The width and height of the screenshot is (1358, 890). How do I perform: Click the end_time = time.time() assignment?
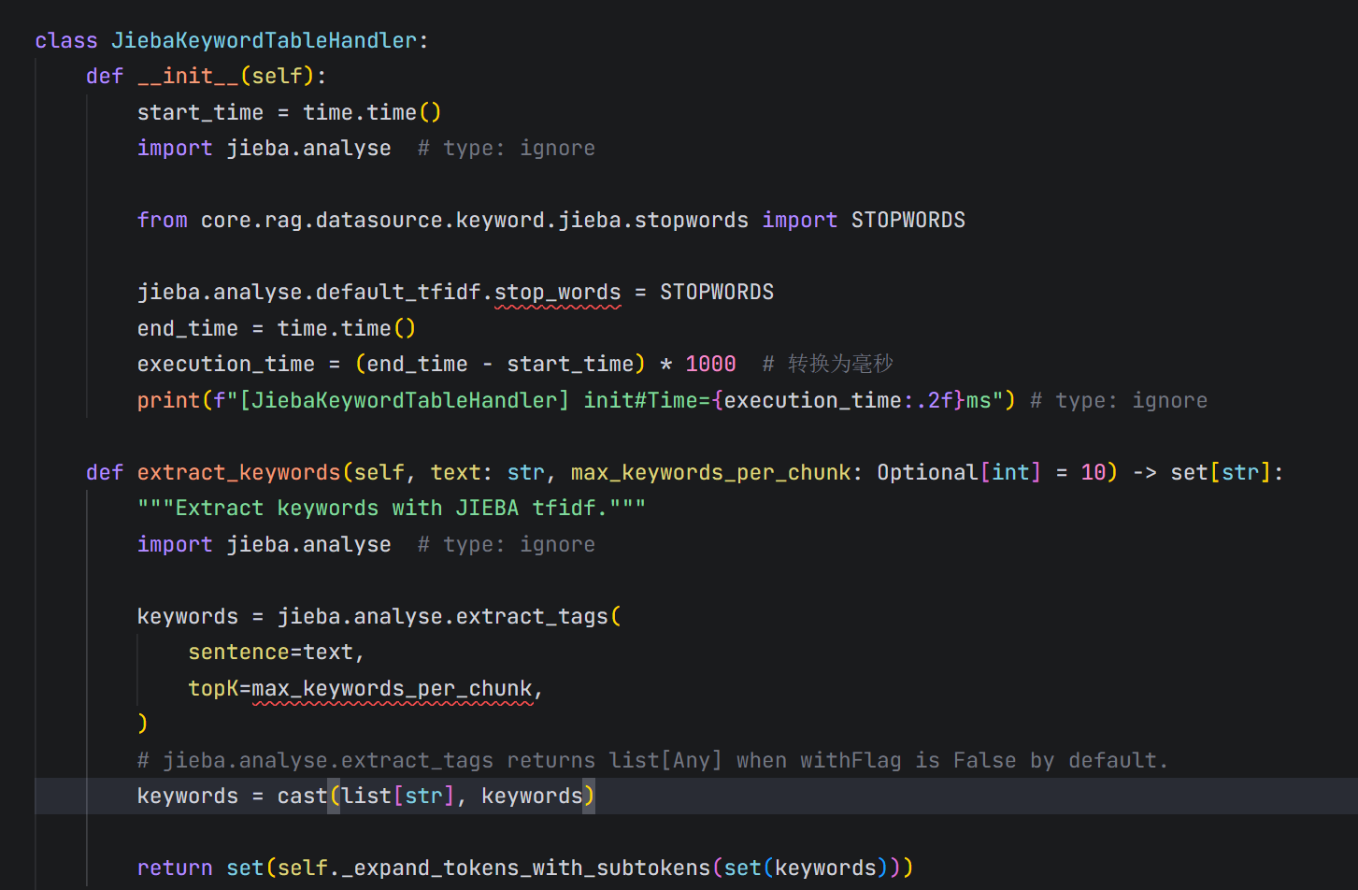tap(277, 328)
